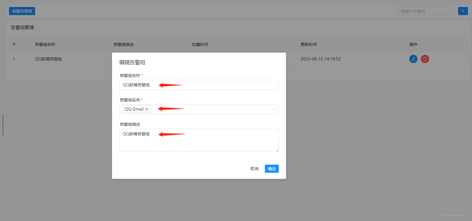This screenshot has width=472, height=221.
Task: Click the QQ邮箱告警组 name cell in table
Action: pos(48,59)
